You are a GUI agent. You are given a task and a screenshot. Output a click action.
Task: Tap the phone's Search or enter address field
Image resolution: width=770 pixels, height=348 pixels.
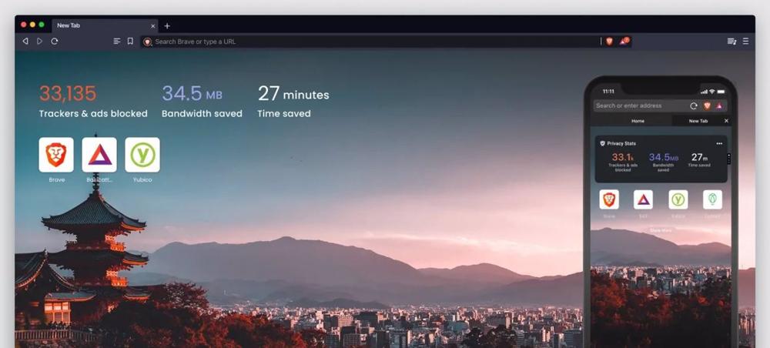639,105
